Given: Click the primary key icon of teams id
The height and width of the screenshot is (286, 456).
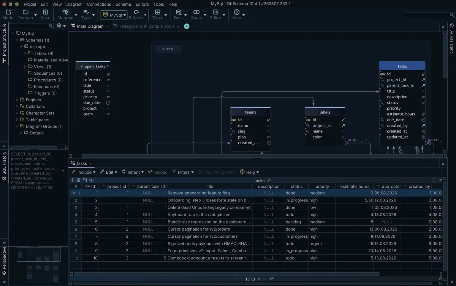Looking at the screenshot, I should click(234, 120).
